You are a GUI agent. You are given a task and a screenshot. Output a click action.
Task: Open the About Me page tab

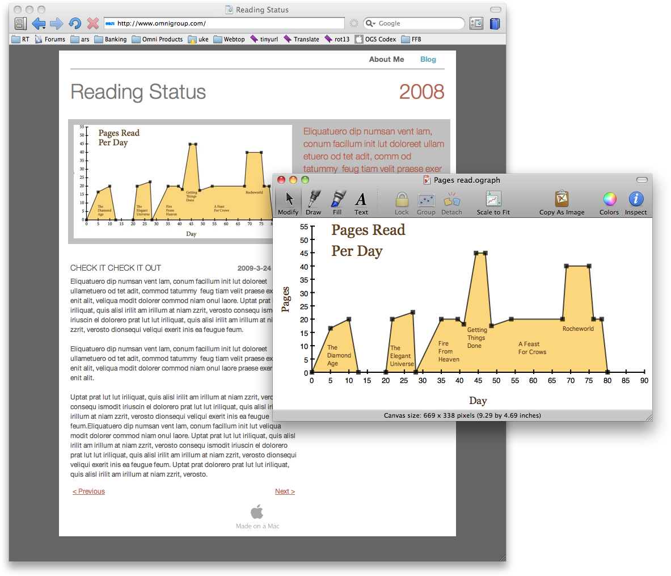386,59
